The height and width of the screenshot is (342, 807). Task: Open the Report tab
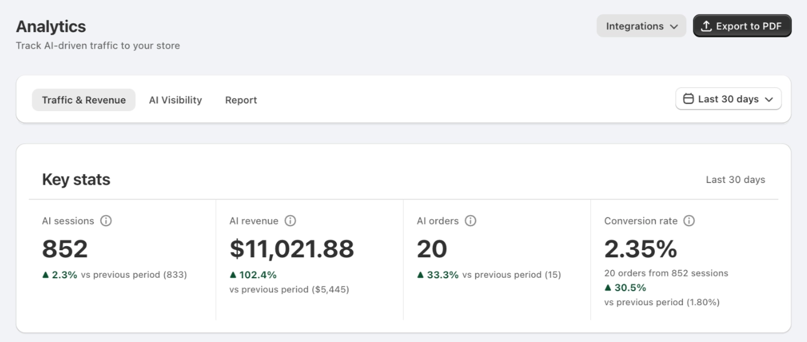(241, 100)
